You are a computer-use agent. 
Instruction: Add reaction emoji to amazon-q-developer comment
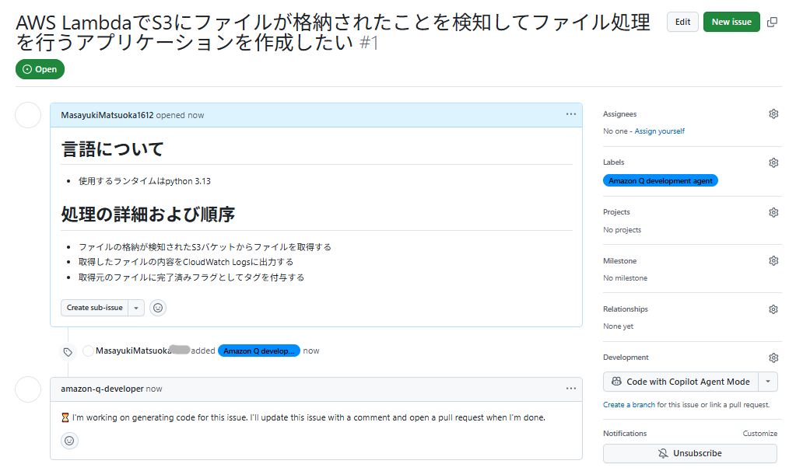pyautogui.click(x=69, y=441)
